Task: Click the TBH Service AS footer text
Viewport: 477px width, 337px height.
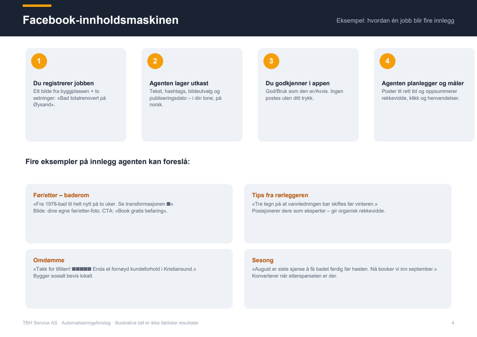Action: point(111,323)
